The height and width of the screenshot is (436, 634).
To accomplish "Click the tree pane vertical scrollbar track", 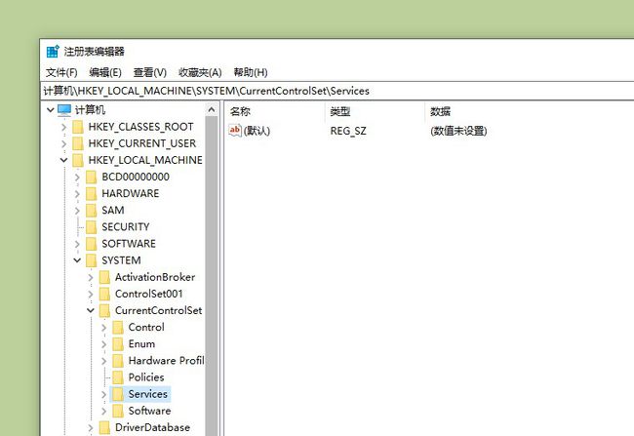I will click(212, 276).
